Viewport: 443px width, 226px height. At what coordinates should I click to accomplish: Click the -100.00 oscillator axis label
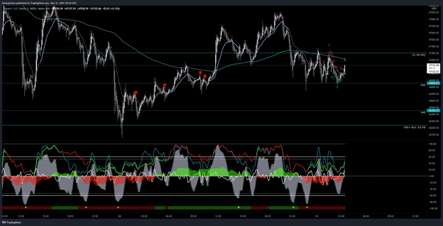(433, 209)
